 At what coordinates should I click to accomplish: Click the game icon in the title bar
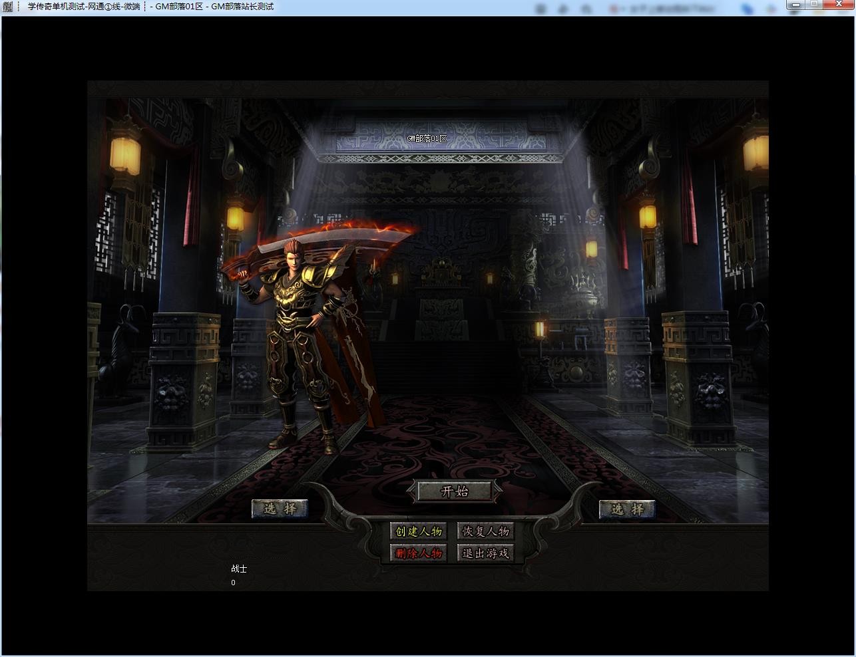tap(8, 7)
